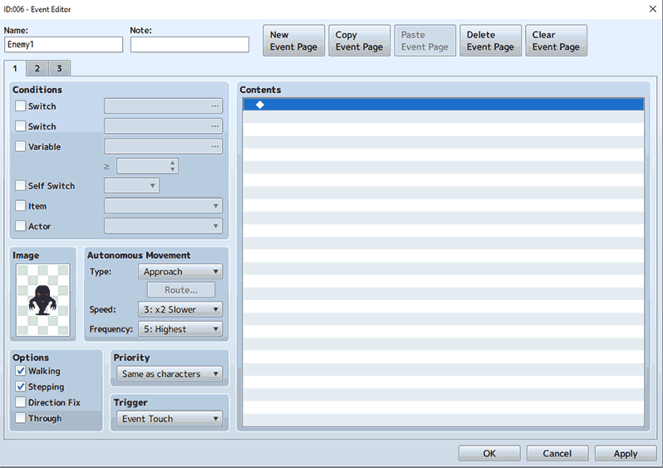Image resolution: width=663 pixels, height=468 pixels.
Task: Click the Name field containing Enemy1
Action: [x=64, y=44]
